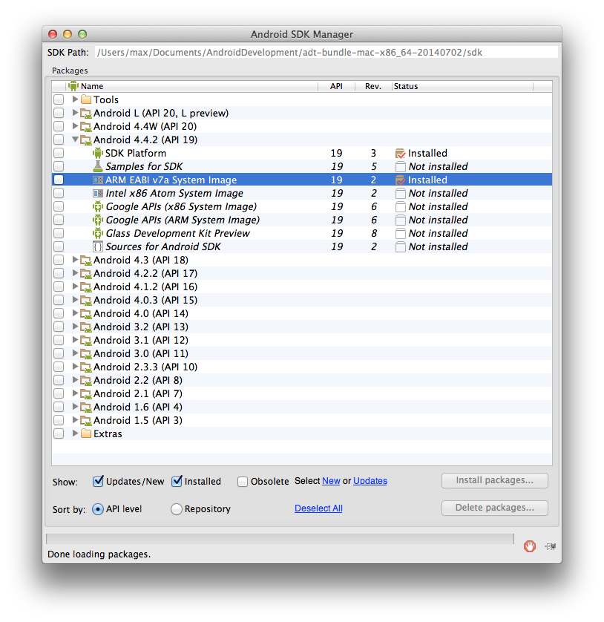Viewport: 604px width, 622px height.
Task: Click the Extras folder icon
Action: tap(86, 433)
